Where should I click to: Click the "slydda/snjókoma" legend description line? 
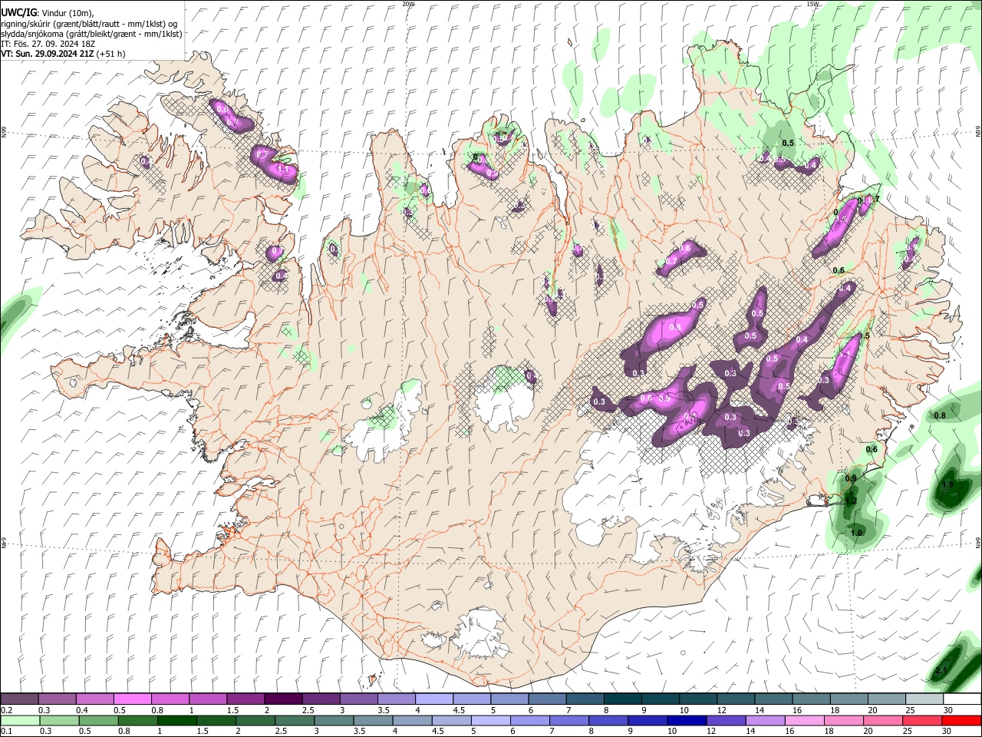(91, 34)
